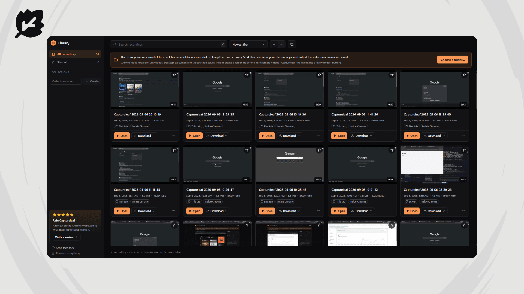
Task: Star the recording Captureleaf 2026-09-06 19-39-35
Action: (247, 75)
